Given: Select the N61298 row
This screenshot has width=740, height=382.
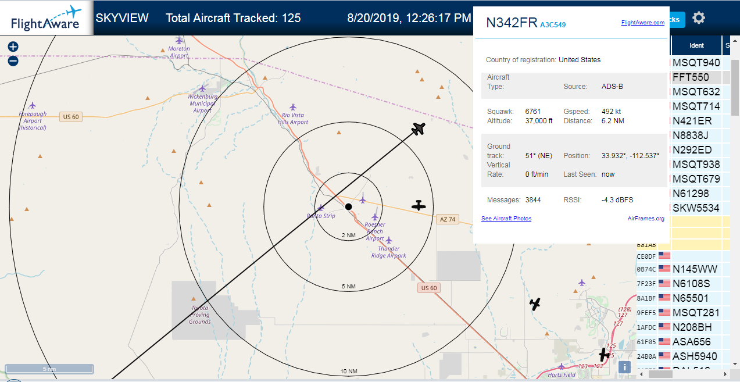Looking at the screenshot, I should click(696, 194).
